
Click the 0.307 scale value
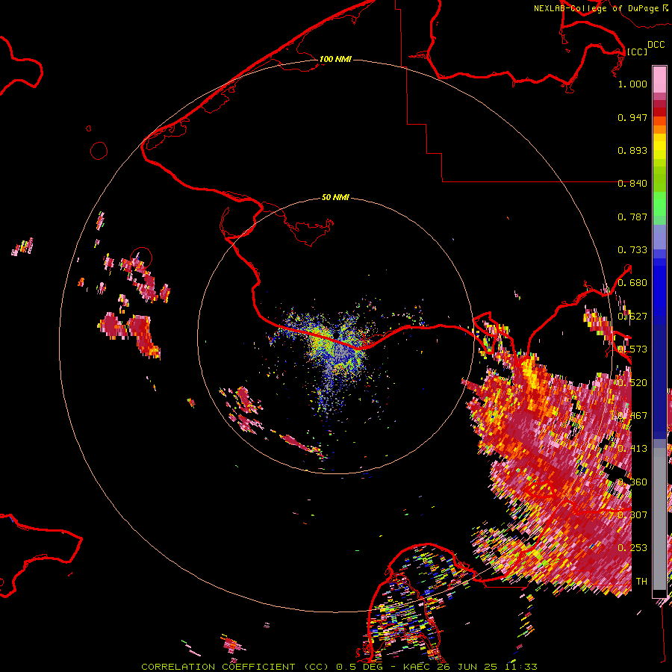tap(632, 514)
